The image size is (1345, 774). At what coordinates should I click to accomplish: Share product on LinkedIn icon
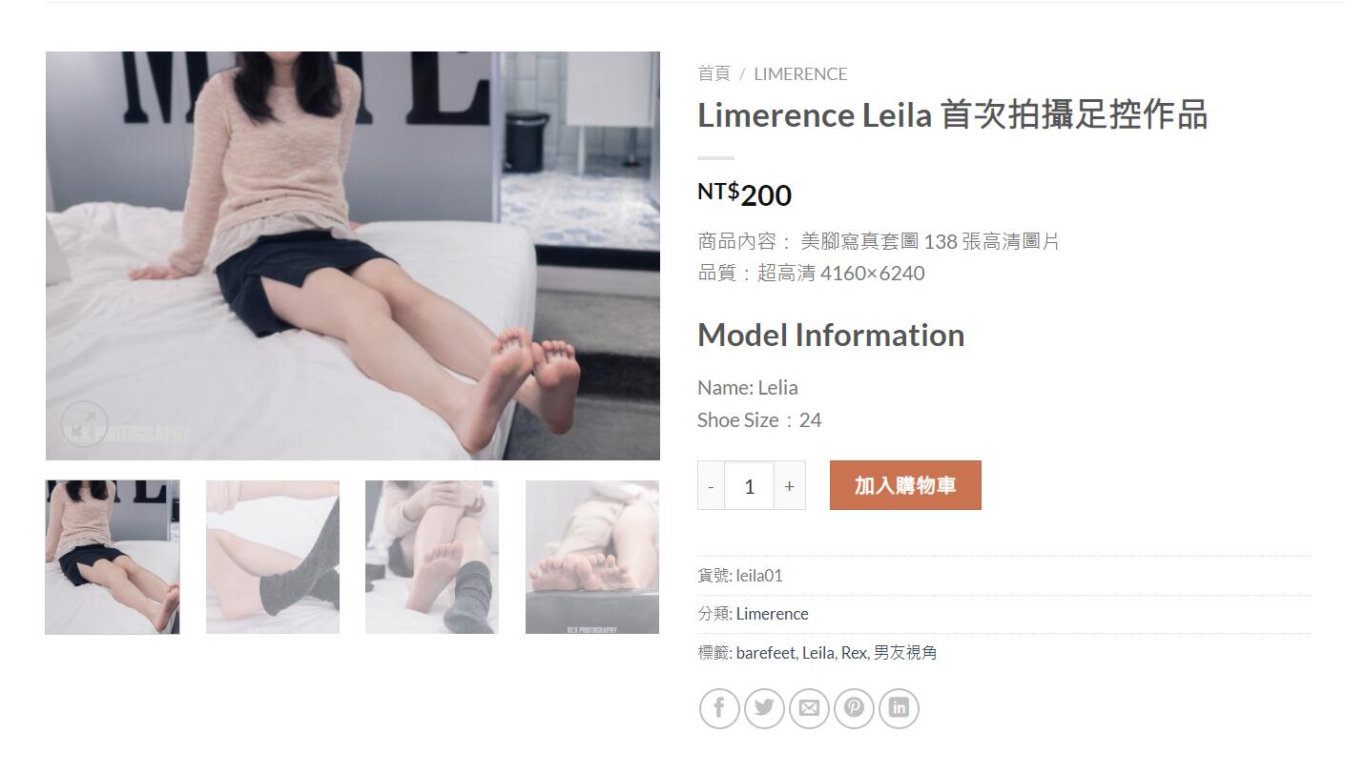point(899,708)
